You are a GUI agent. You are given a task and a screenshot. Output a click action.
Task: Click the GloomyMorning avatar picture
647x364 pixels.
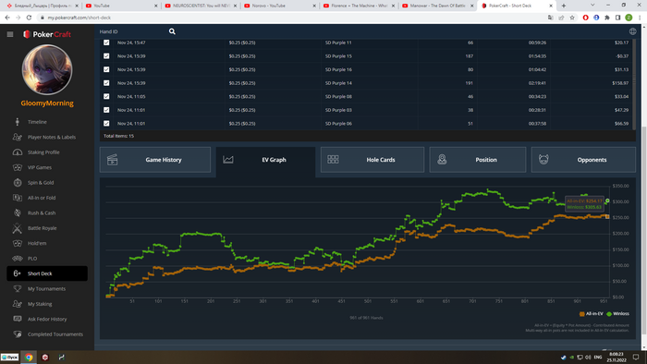(x=47, y=69)
